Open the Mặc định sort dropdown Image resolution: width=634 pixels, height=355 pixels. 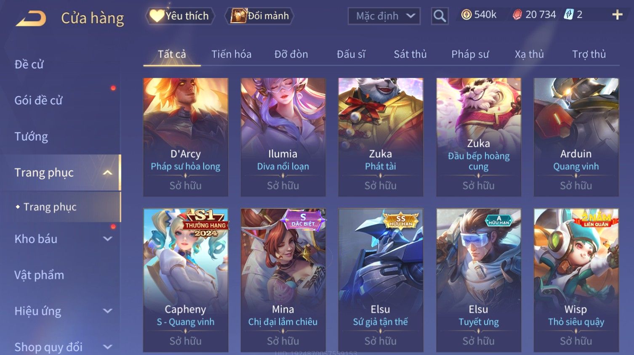[384, 16]
